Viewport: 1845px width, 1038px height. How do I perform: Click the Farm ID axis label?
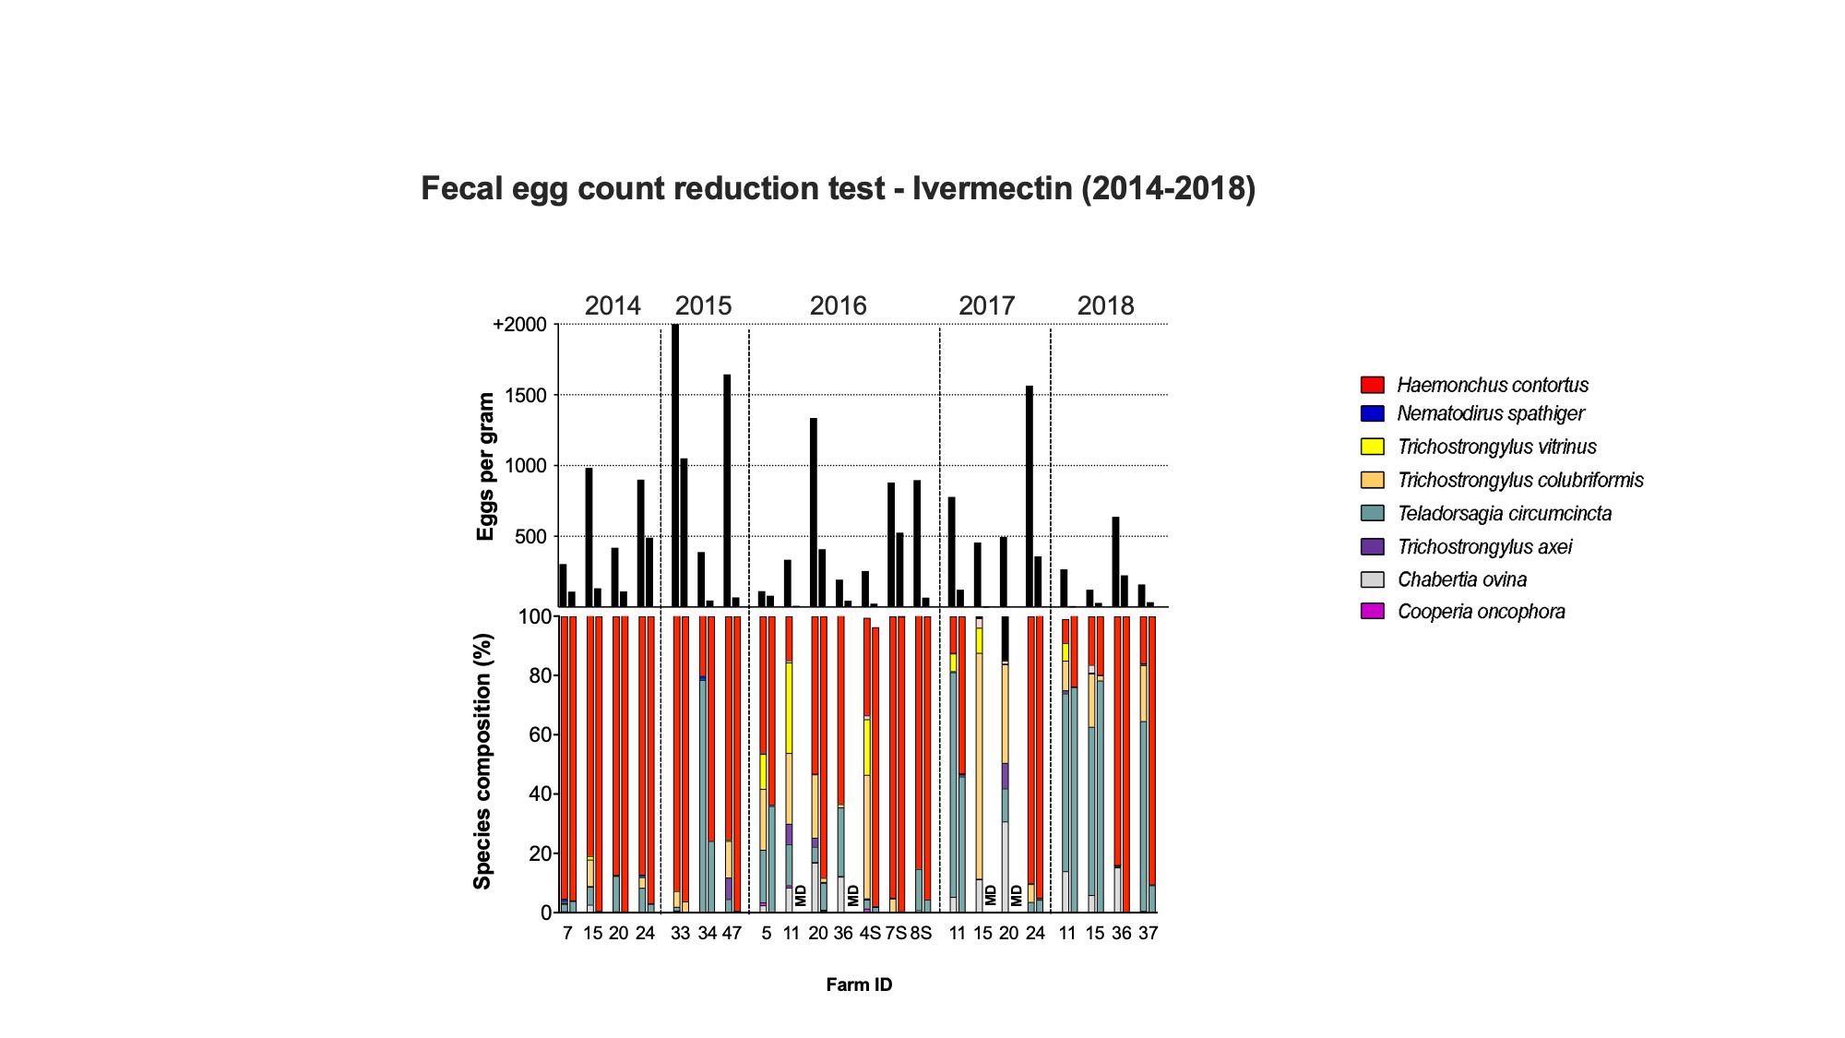[x=859, y=984]
